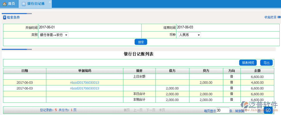Click the 单据编码 column header

tap(85, 71)
